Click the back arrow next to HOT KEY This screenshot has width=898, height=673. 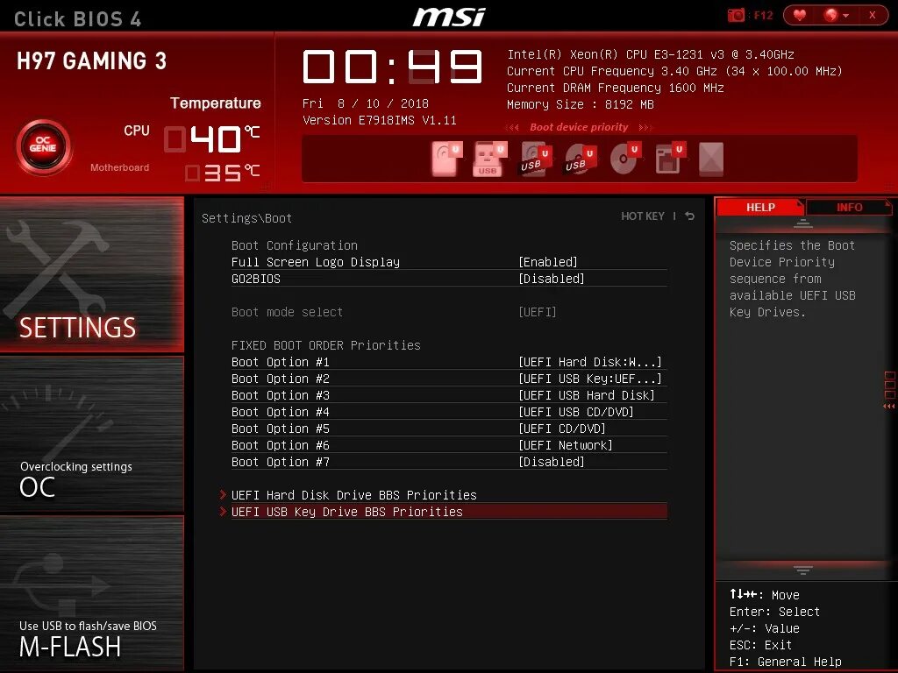[x=689, y=216]
